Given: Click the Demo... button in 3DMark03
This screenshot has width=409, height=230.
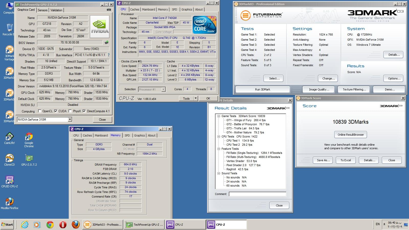Looking at the screenshot, I should (x=389, y=89).
